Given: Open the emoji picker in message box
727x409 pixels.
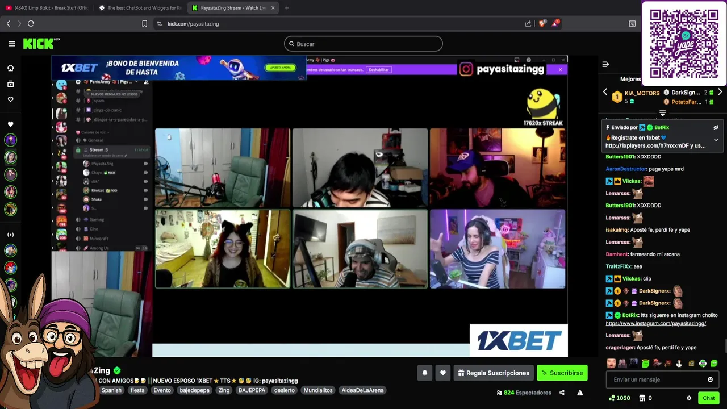Looking at the screenshot, I should (x=710, y=379).
